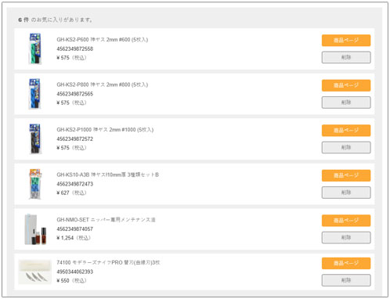
Task: Delete GH-KS2-P600 from favorites
Action: [x=346, y=57]
